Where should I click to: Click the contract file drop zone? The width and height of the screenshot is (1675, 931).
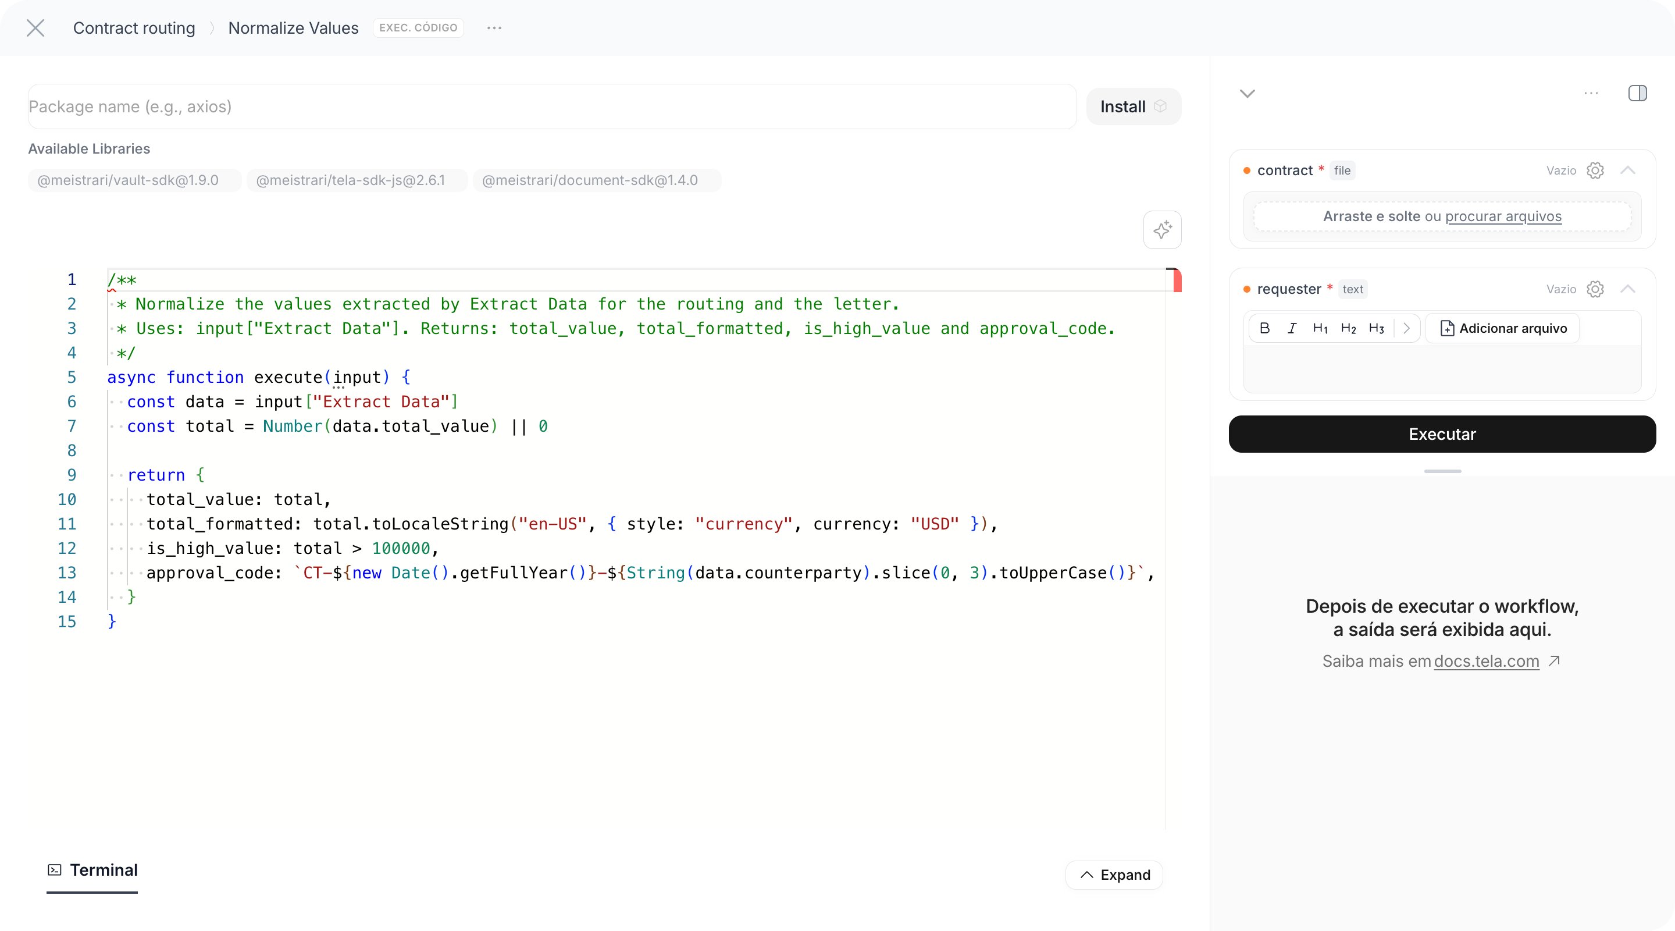tap(1442, 216)
